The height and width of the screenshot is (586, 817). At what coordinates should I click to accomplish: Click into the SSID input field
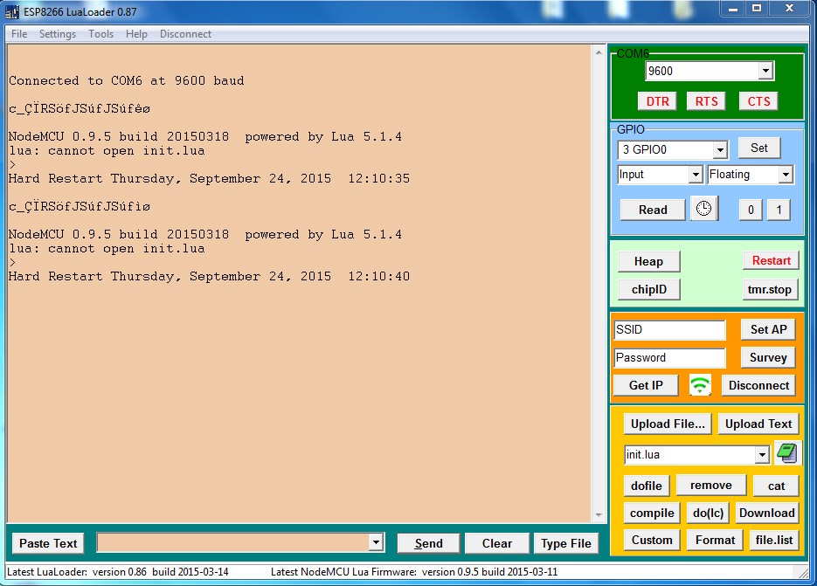[669, 330]
